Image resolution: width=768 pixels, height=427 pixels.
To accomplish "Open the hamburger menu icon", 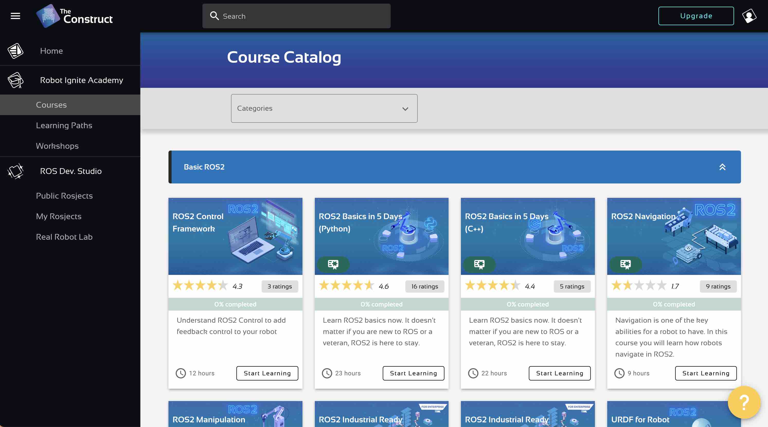I will pos(15,16).
